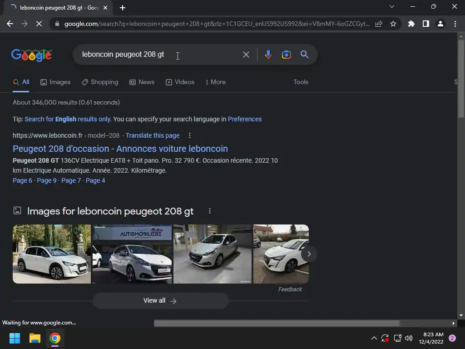
Task: Click inside the Google search field
Action: tap(160, 55)
